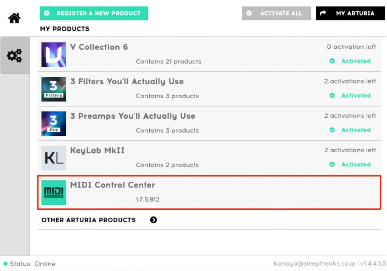Open the settings gears sidebar tab
387x271 pixels.
[x=15, y=56]
